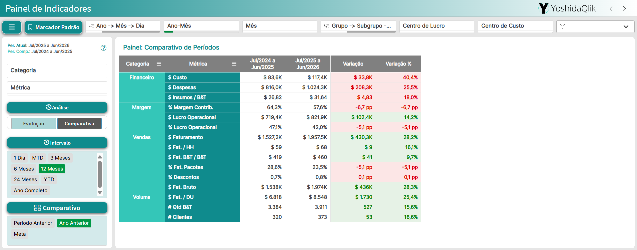
Task: Choose Período Anterior comparison
Action: pos(33,223)
